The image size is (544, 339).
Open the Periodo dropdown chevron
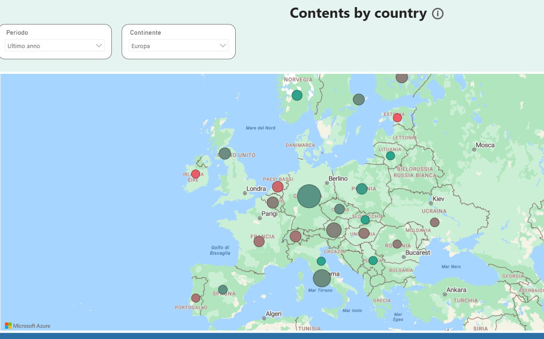(99, 45)
